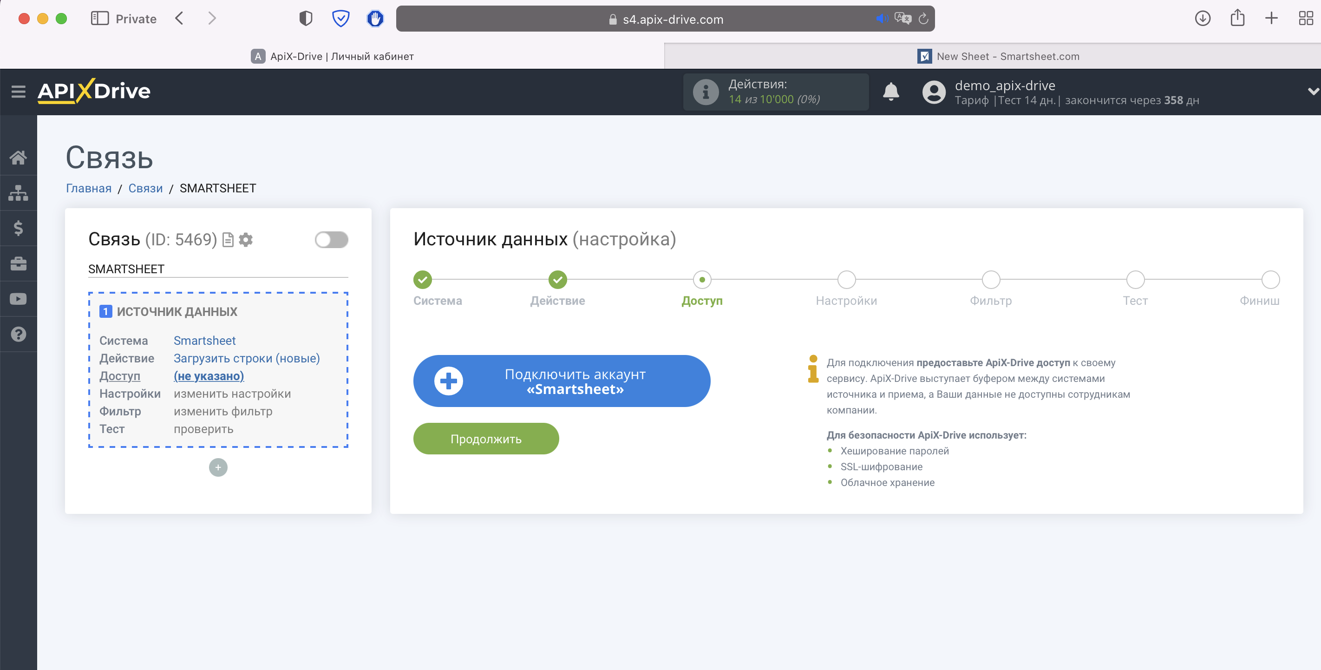Click the blue checkmark shield extension
1321x670 pixels.
tap(340, 19)
